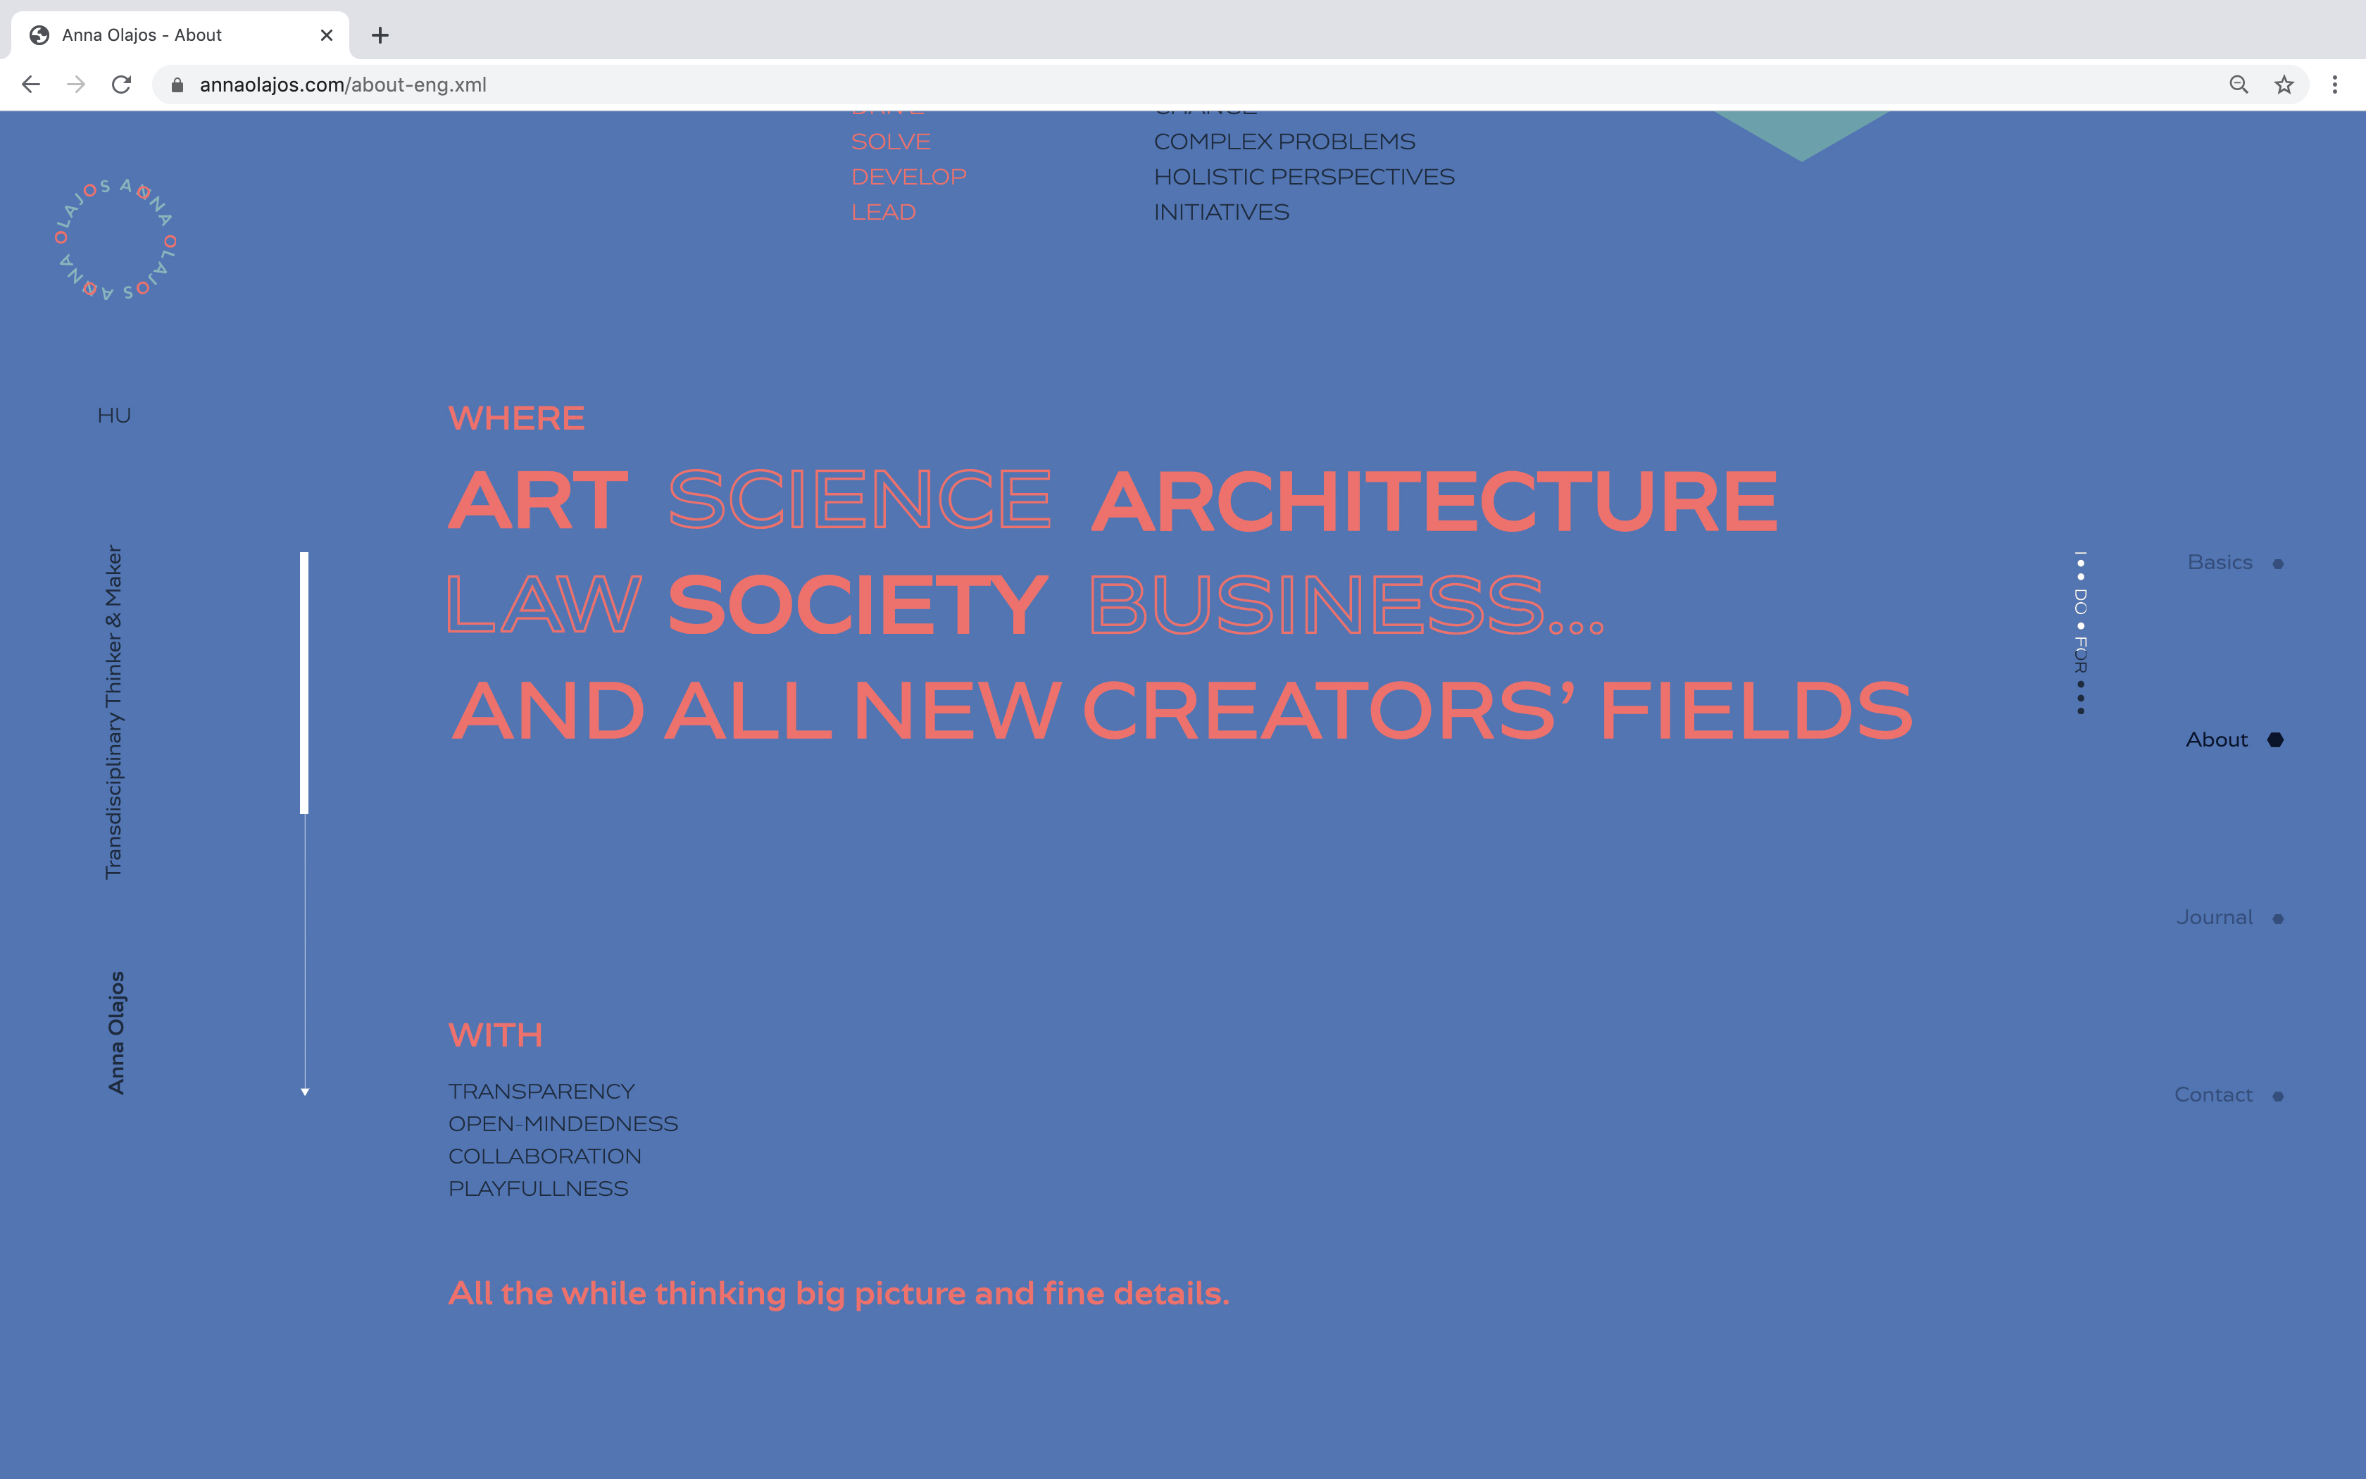Click the word PLAYFULLNESS
The height and width of the screenshot is (1479, 2366).
tap(538, 1189)
